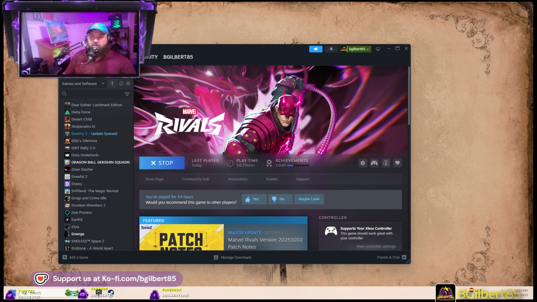Image resolution: width=537 pixels, height=302 pixels.
Task: Click the library search magnifier icon
Action: [x=64, y=94]
